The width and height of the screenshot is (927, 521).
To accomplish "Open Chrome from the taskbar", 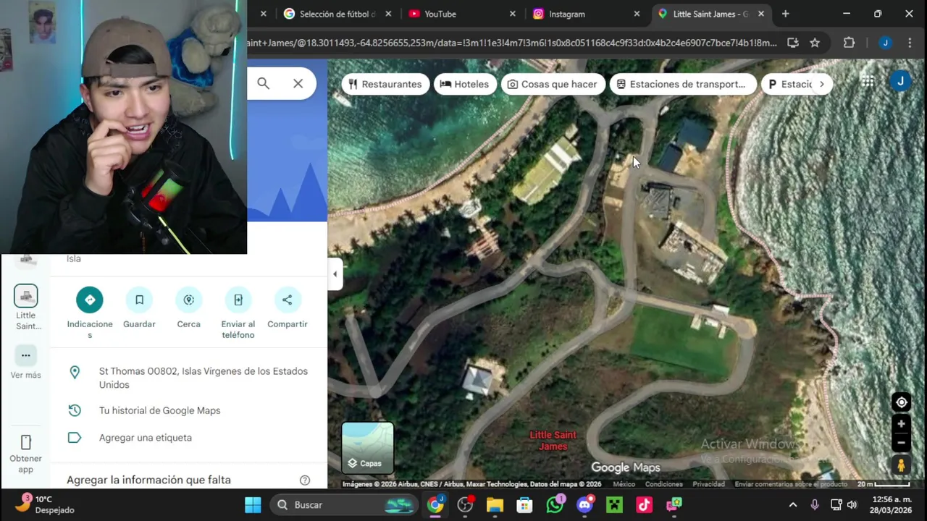I will pyautogui.click(x=435, y=505).
